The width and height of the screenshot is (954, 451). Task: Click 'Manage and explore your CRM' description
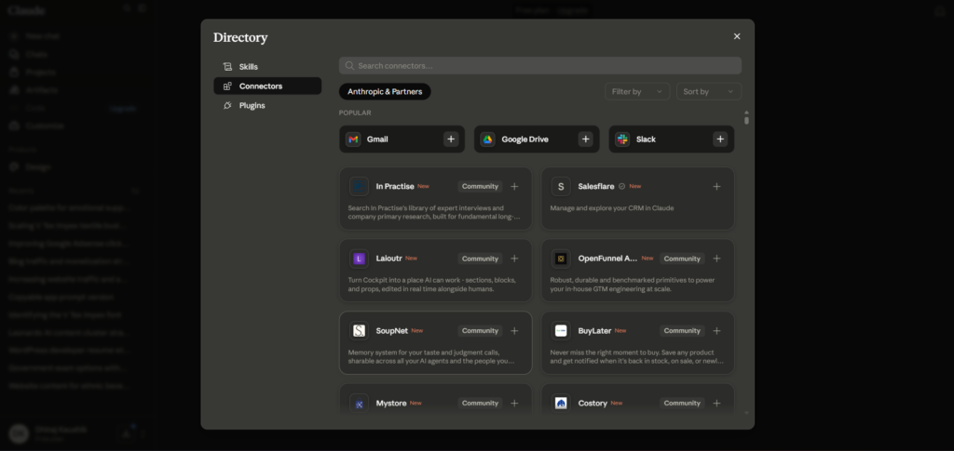point(612,208)
